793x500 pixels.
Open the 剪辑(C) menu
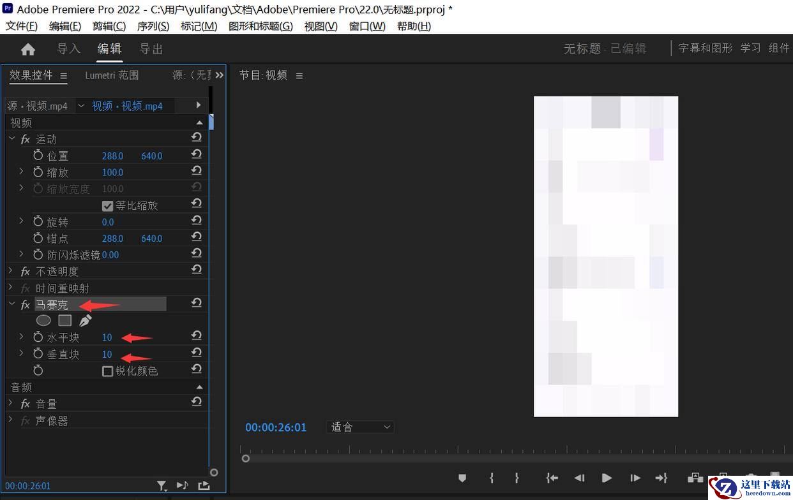click(x=109, y=26)
